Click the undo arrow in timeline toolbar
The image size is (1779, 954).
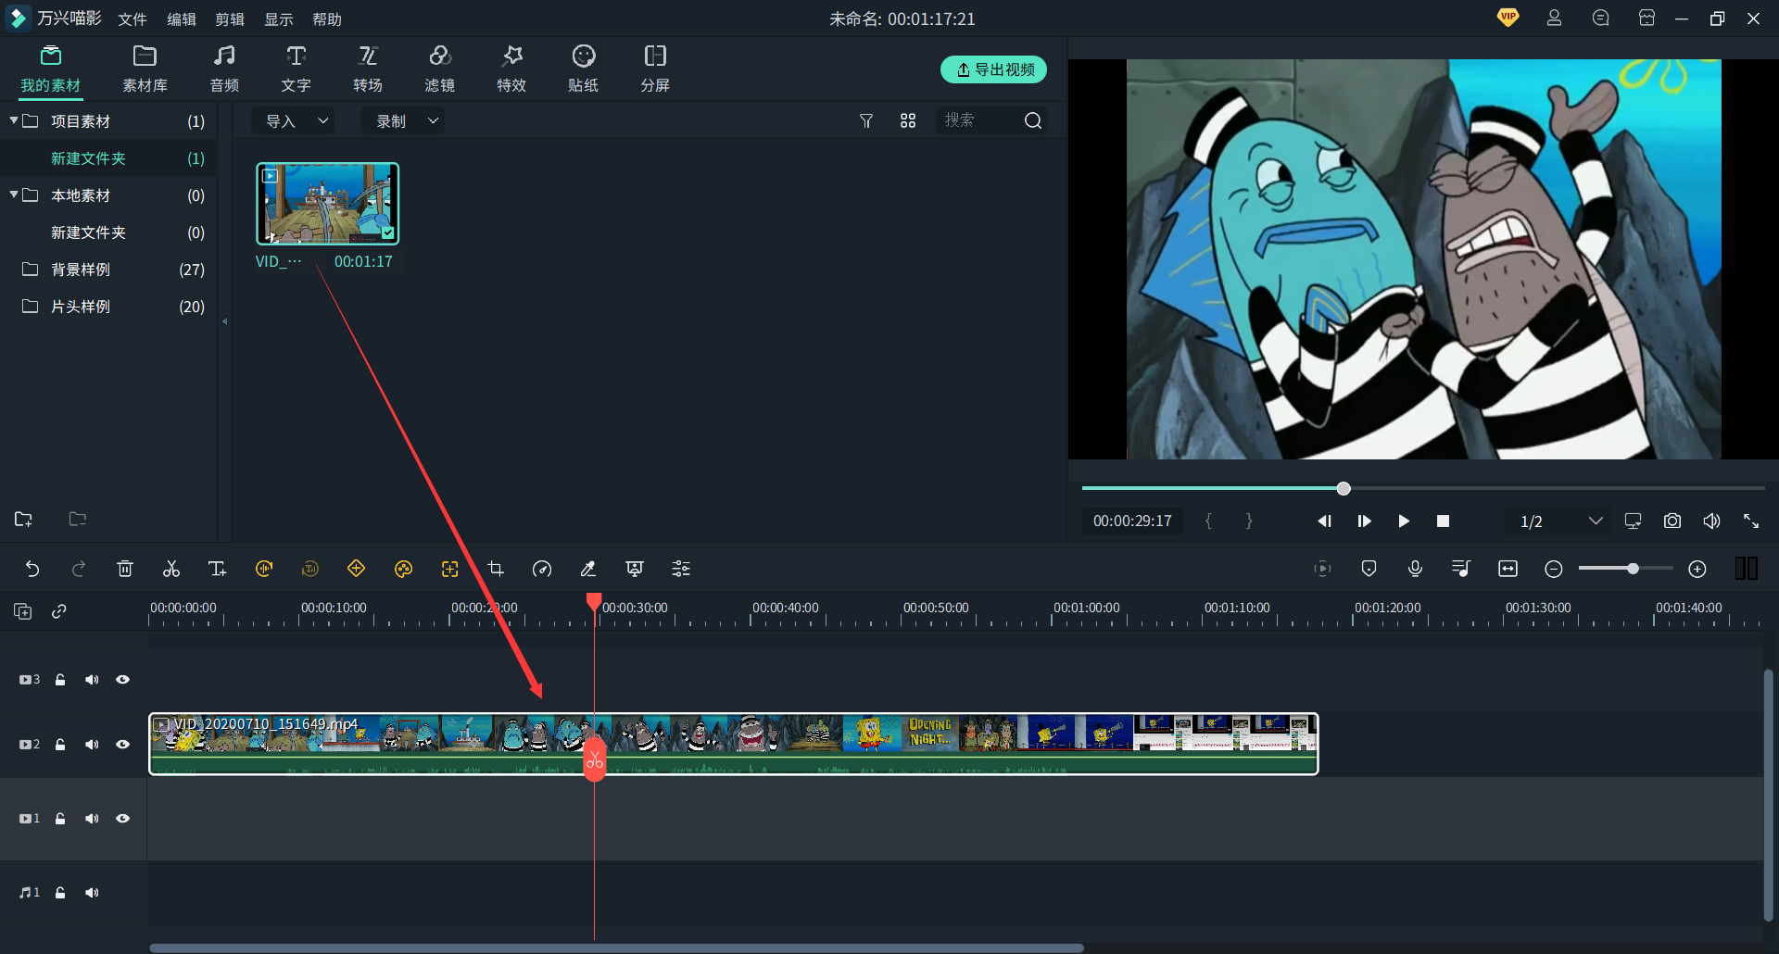[32, 569]
